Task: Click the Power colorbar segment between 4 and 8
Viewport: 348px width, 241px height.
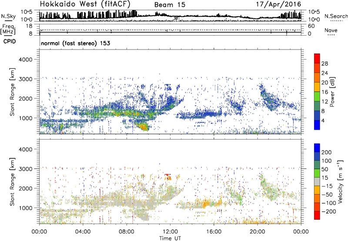Action: (317, 116)
